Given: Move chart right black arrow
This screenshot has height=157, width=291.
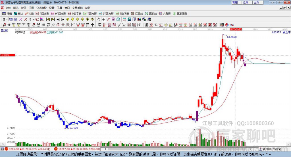Looking at the screenshot, I should point(63,19).
